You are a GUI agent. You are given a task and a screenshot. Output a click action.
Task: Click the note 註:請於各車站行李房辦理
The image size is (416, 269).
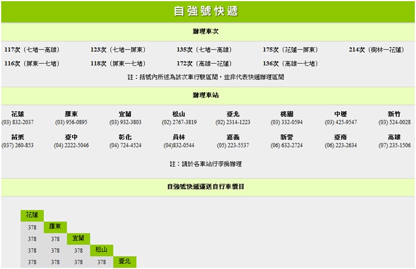tap(206, 164)
